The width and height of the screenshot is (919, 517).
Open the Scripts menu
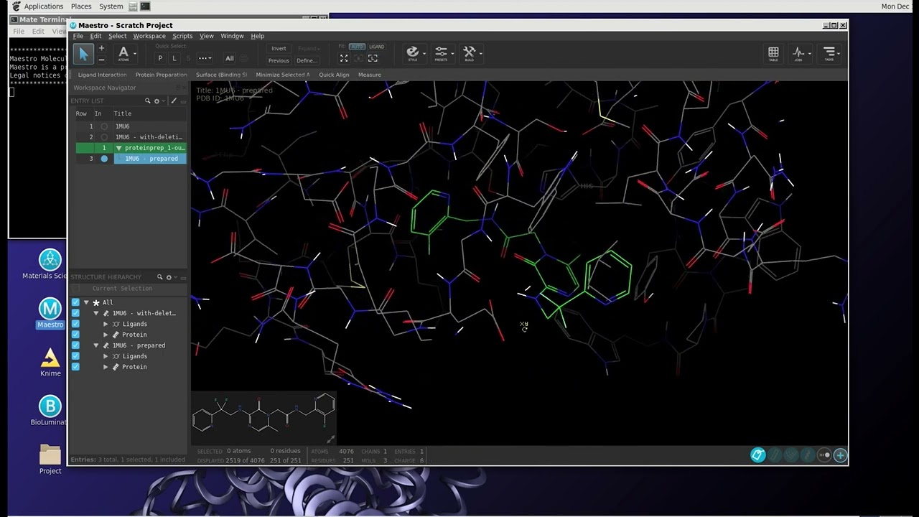point(182,36)
